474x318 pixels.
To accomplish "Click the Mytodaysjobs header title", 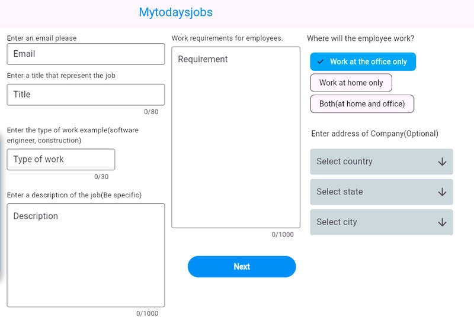I will tap(175, 12).
